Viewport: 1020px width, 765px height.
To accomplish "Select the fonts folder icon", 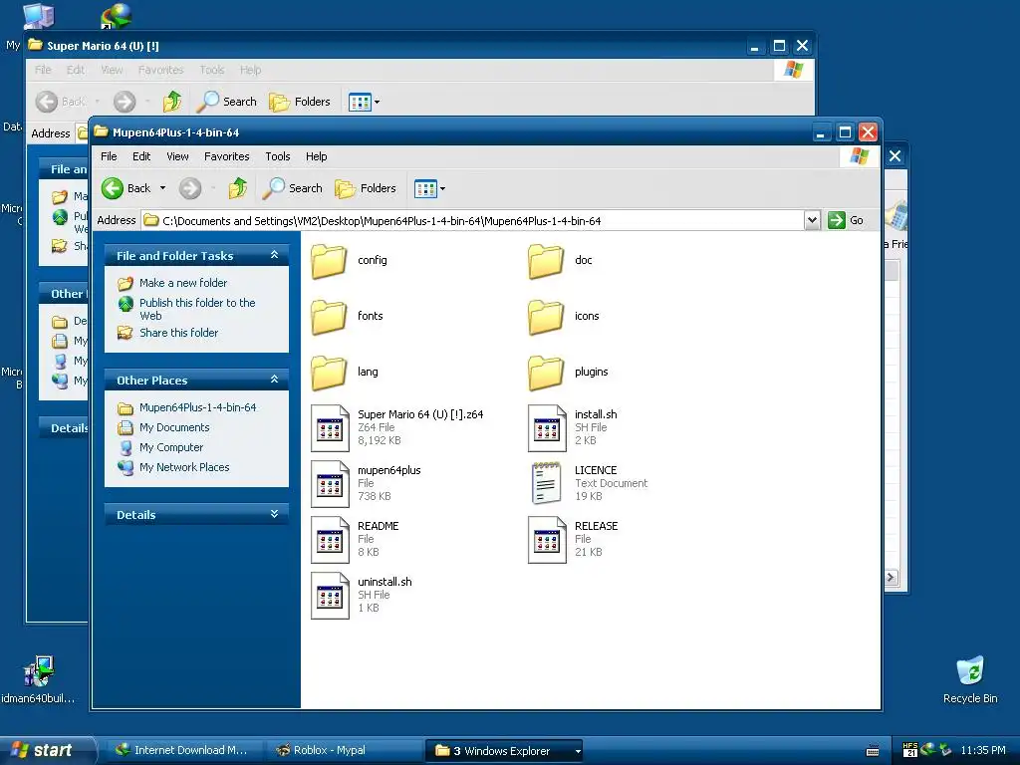I will pyautogui.click(x=329, y=317).
